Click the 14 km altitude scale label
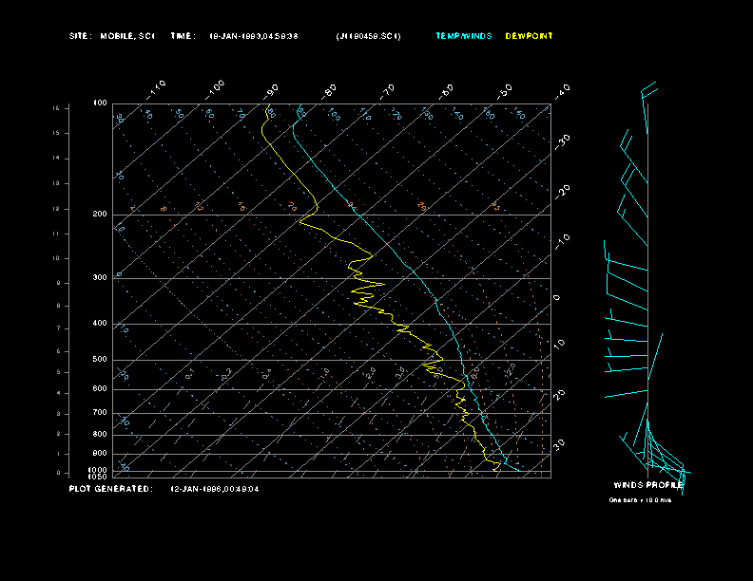 click(56, 158)
